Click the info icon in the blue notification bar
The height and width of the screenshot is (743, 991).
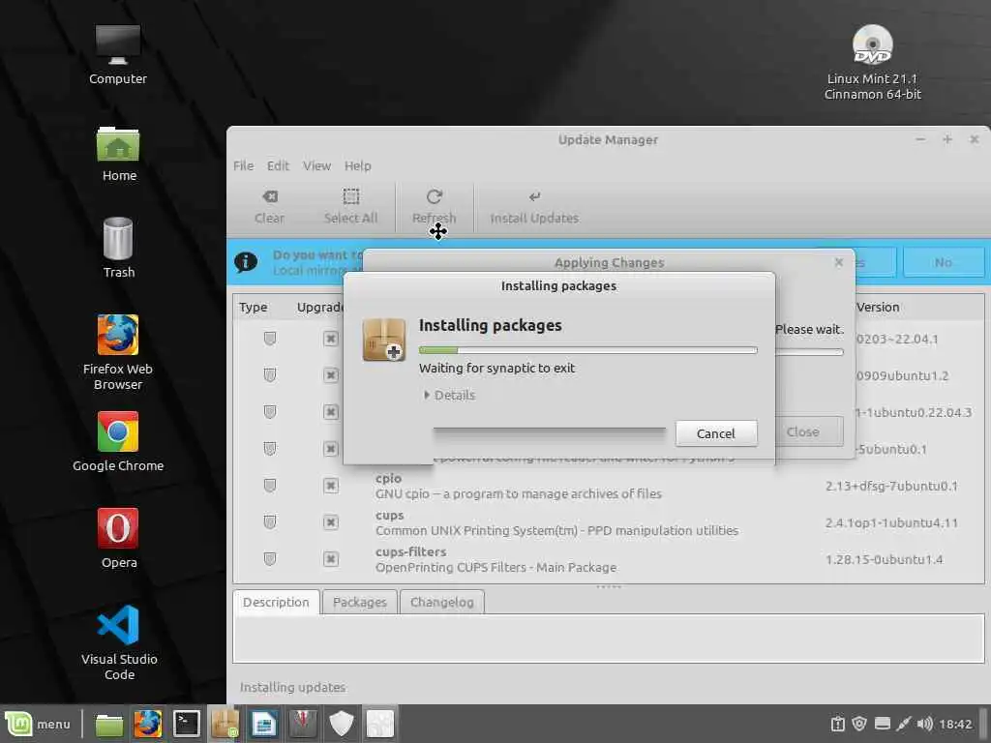246,261
